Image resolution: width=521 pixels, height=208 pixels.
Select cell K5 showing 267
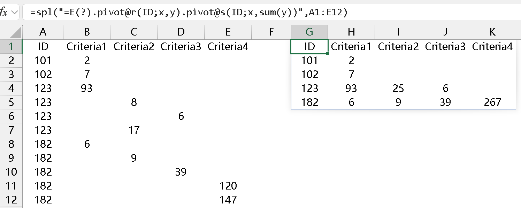(492, 102)
